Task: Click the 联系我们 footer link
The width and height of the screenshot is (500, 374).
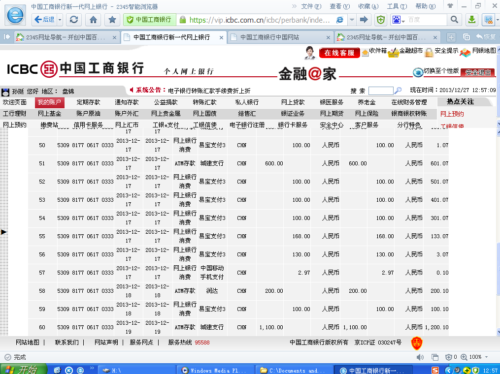Action: tap(67, 343)
